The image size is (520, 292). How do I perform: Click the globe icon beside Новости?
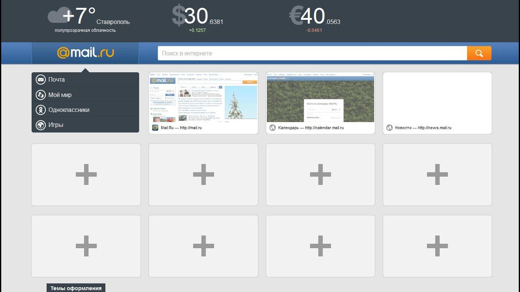pyautogui.click(x=390, y=128)
